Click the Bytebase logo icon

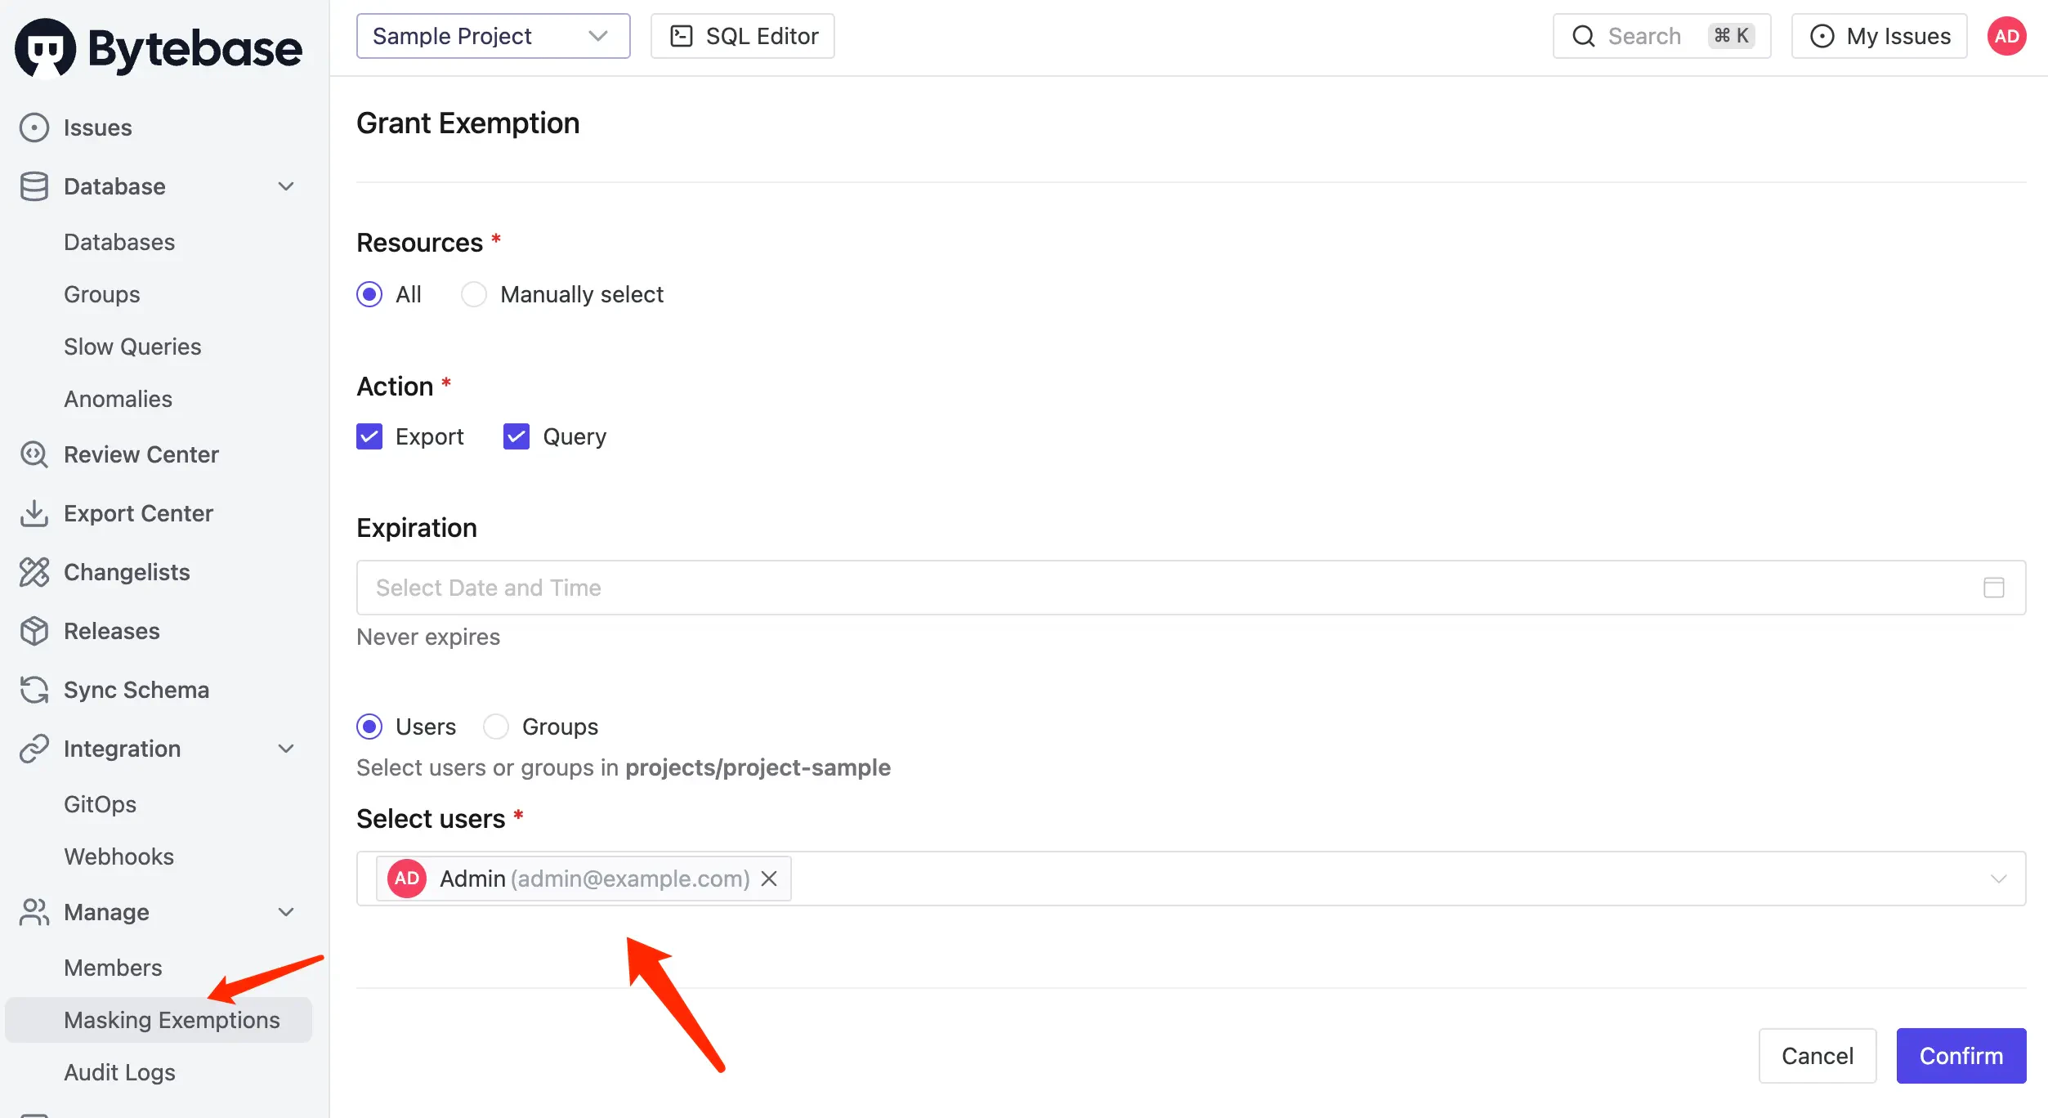coord(45,47)
